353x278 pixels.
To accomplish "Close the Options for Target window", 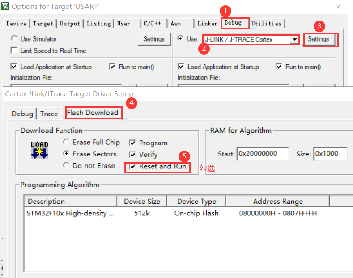I will coord(338,7).
